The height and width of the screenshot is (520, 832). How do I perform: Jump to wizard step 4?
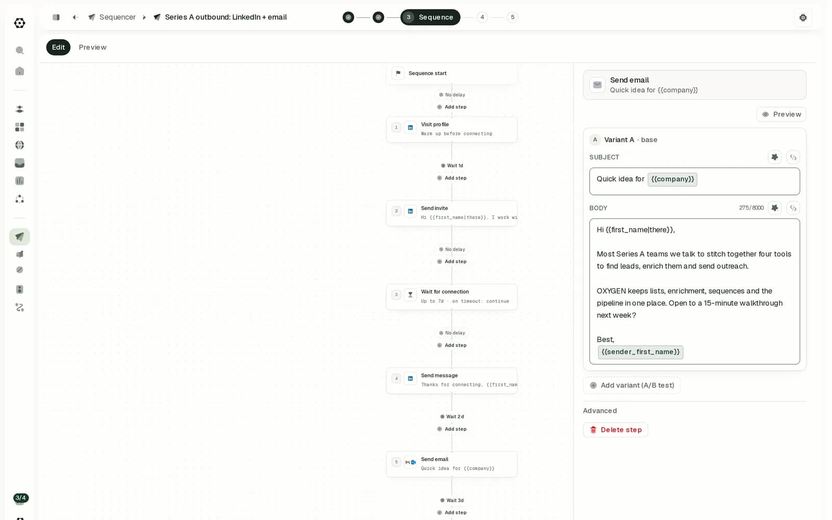[482, 17]
